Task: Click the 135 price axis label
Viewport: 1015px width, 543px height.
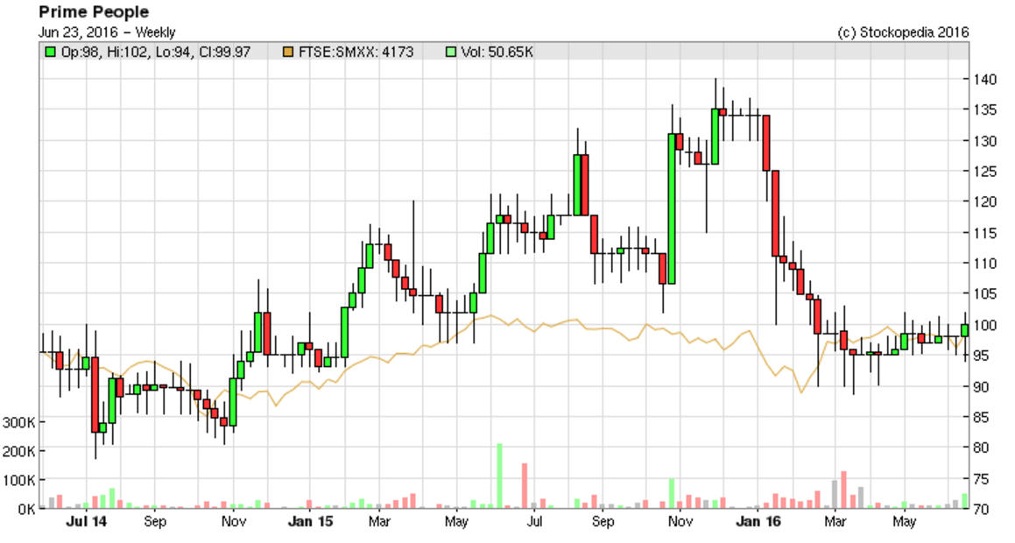Action: pos(983,109)
